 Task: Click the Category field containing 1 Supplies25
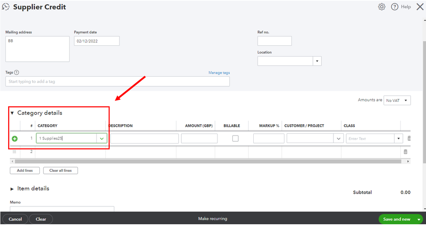click(66, 138)
